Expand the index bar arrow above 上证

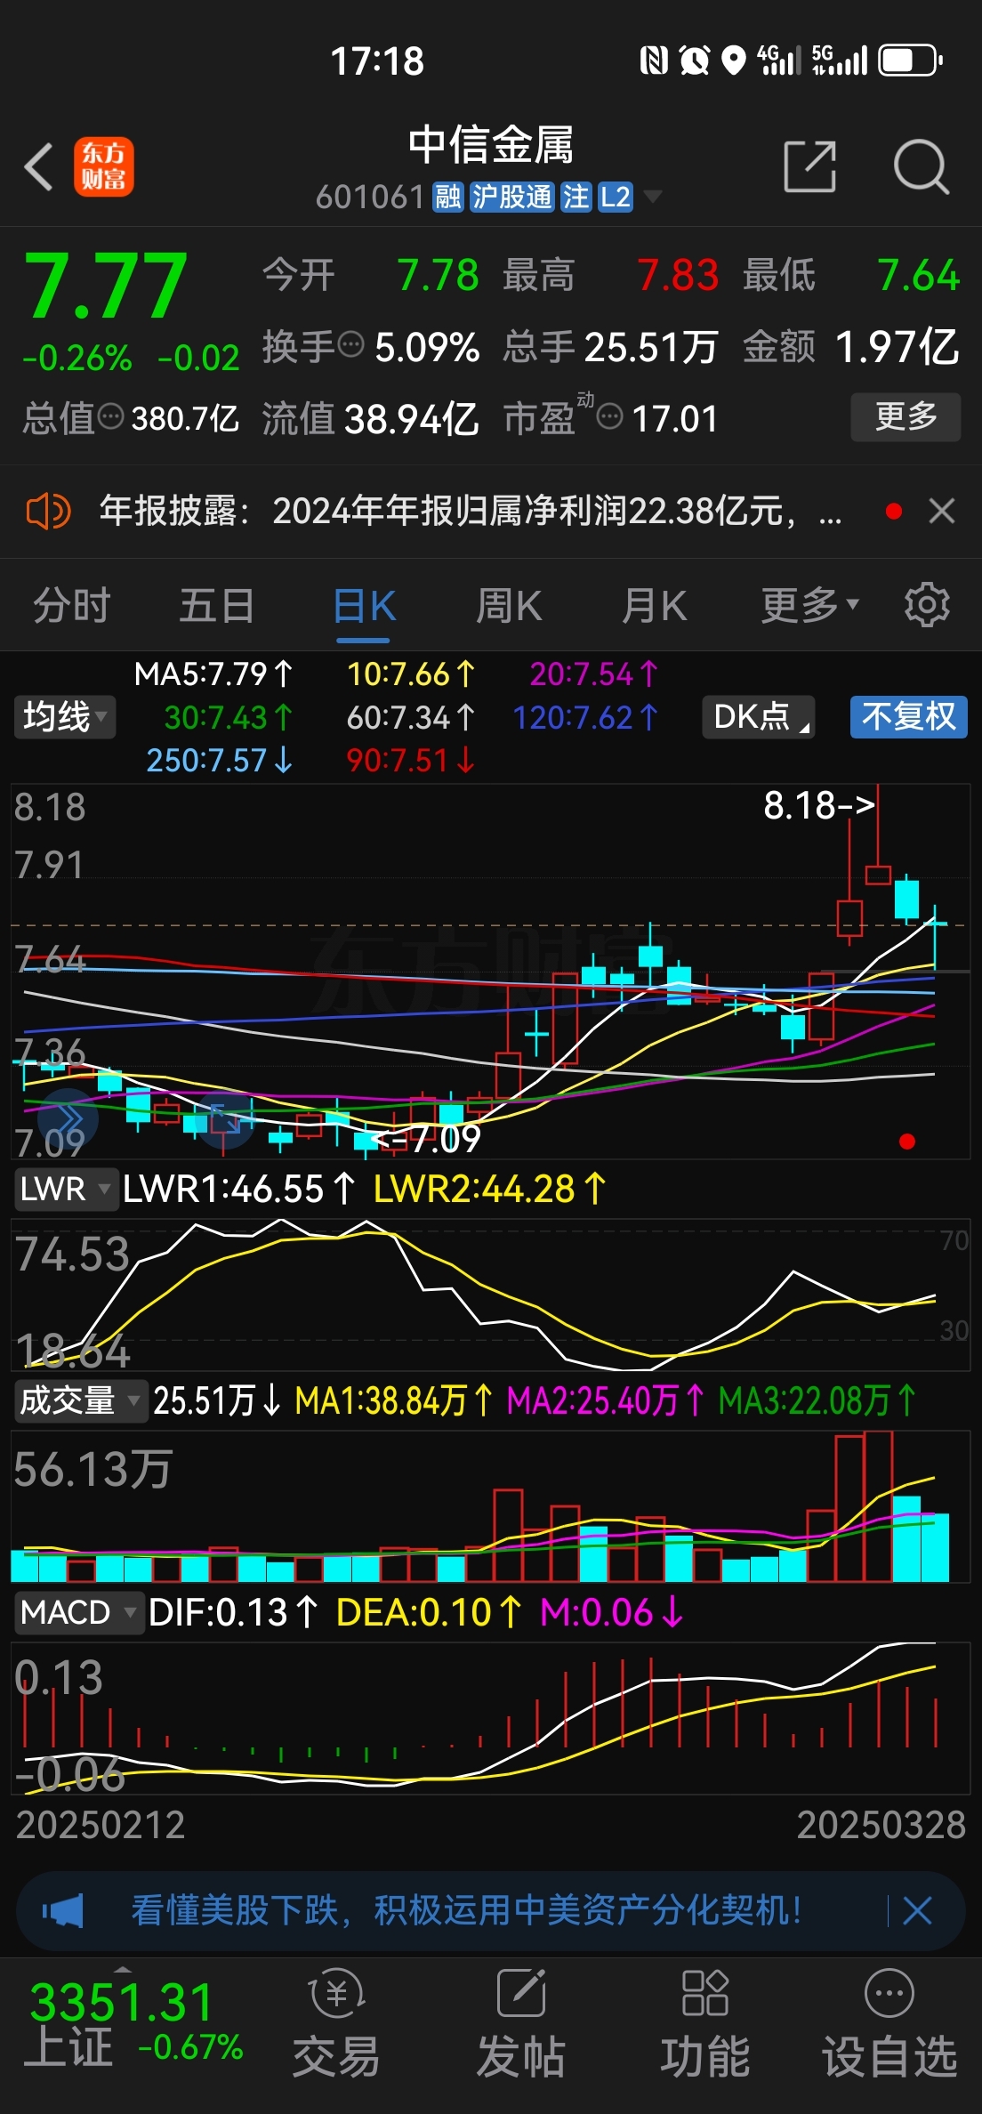click(123, 1968)
